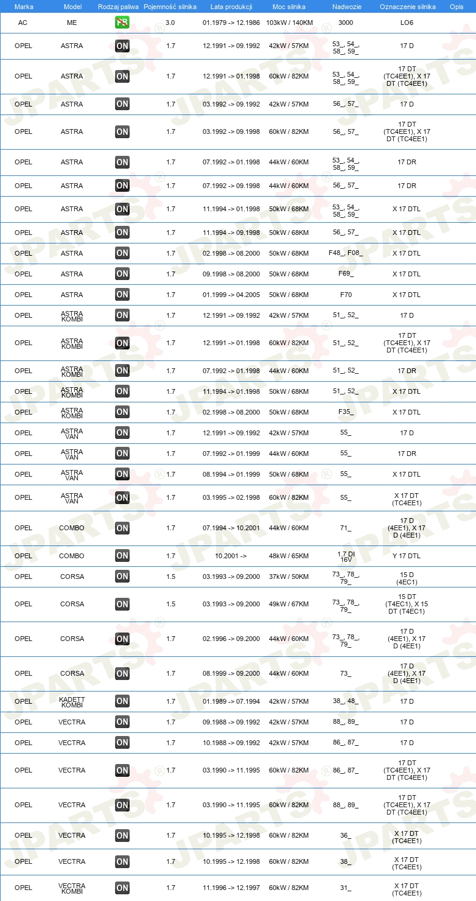The height and width of the screenshot is (901, 476).
Task: Select the '3000' body cell
Action: pyautogui.click(x=346, y=23)
